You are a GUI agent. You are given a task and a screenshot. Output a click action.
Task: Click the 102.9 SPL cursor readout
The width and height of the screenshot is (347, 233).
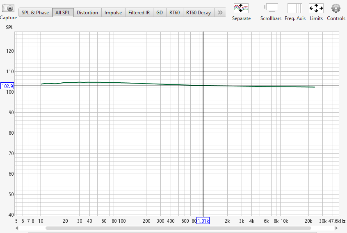point(7,86)
